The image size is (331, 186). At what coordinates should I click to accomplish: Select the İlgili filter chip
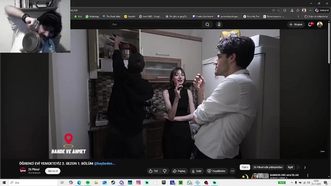pos(290,167)
